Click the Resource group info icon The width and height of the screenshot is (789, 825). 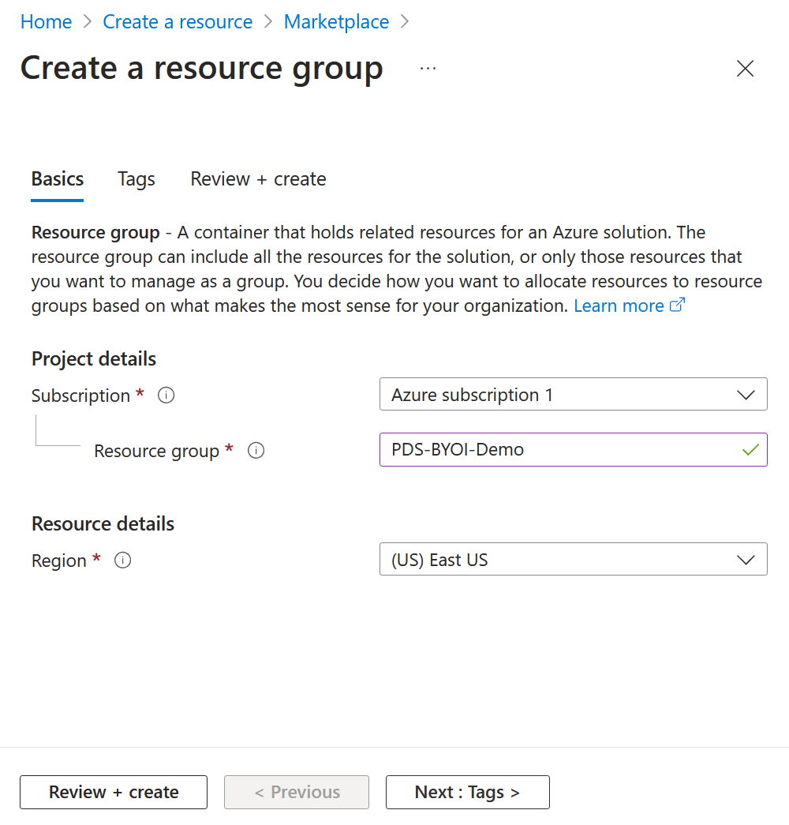coord(256,451)
